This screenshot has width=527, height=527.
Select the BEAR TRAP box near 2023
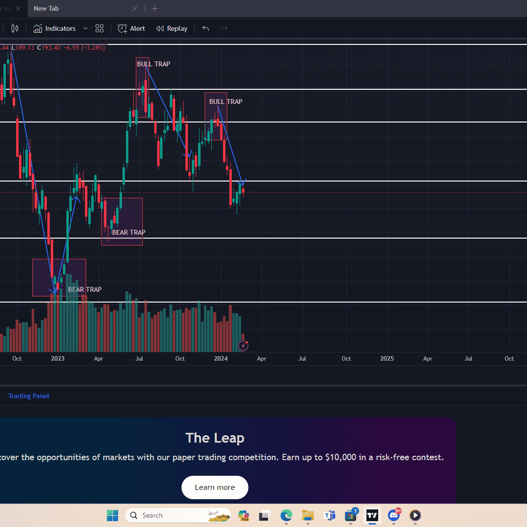[59, 277]
